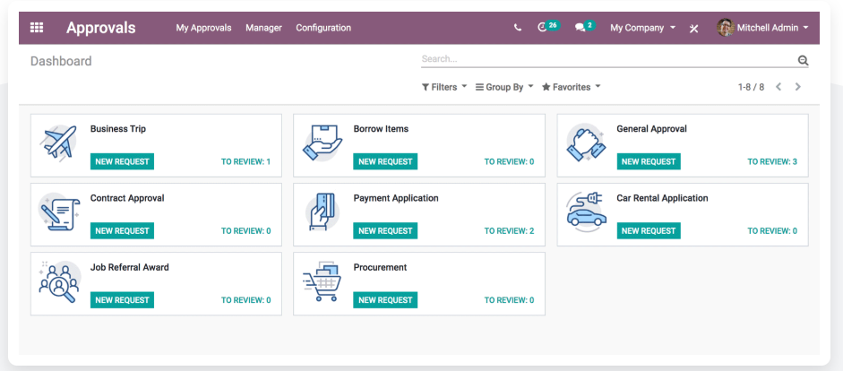Screen dimensions: 843x371
Task: Click the debug tools icon next to My Company
Action: [693, 29]
